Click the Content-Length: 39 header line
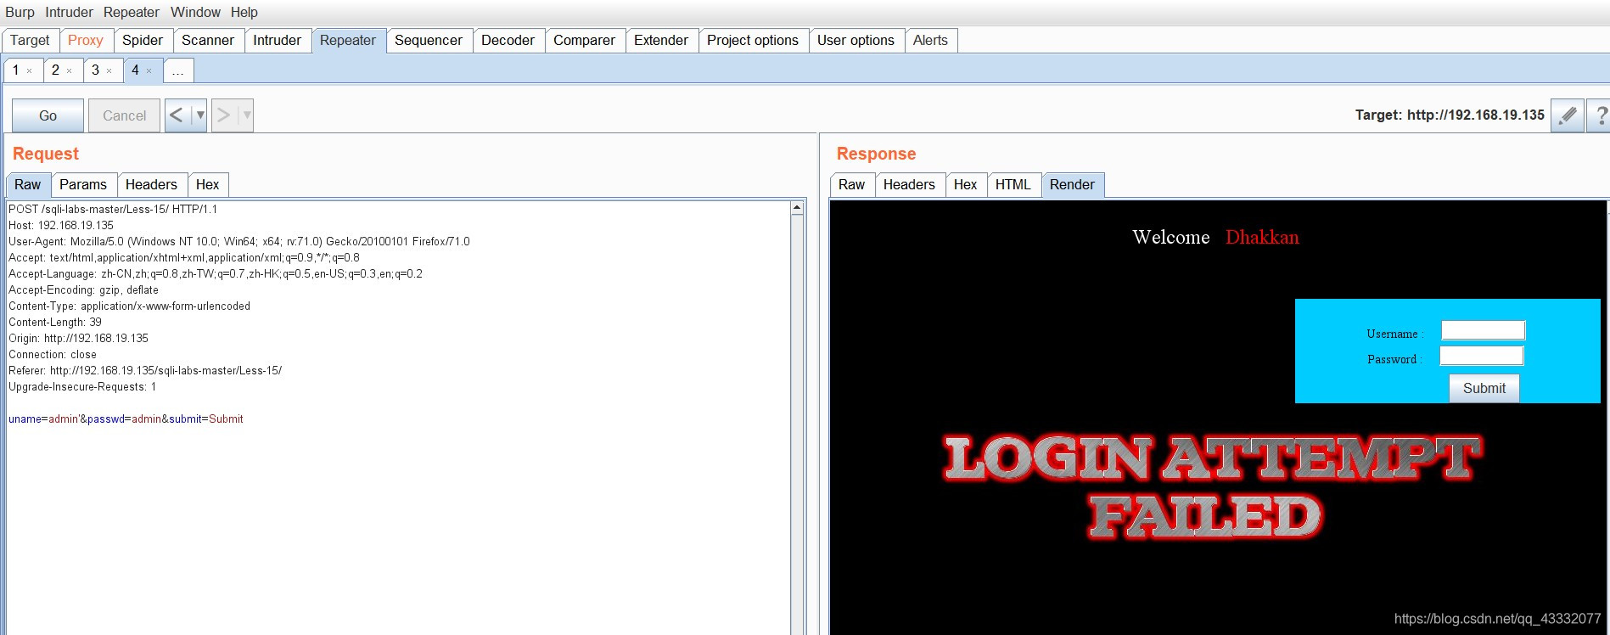The height and width of the screenshot is (635, 1610). (x=55, y=323)
